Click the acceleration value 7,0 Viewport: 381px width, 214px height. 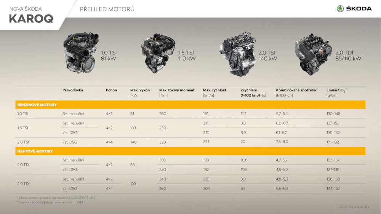(x=243, y=142)
